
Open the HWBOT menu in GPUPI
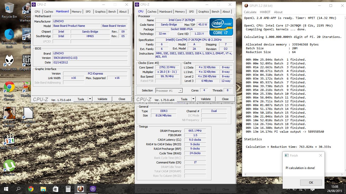click(265, 12)
